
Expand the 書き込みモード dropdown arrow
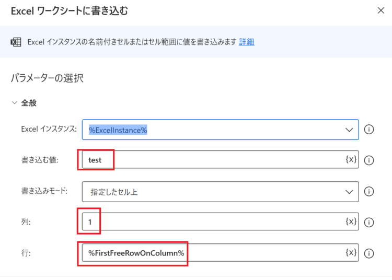[349, 192]
